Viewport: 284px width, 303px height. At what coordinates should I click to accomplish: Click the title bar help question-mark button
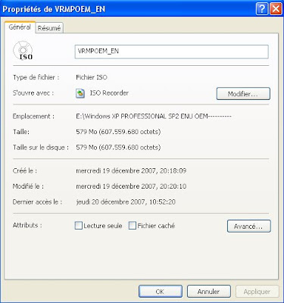[x=262, y=9]
